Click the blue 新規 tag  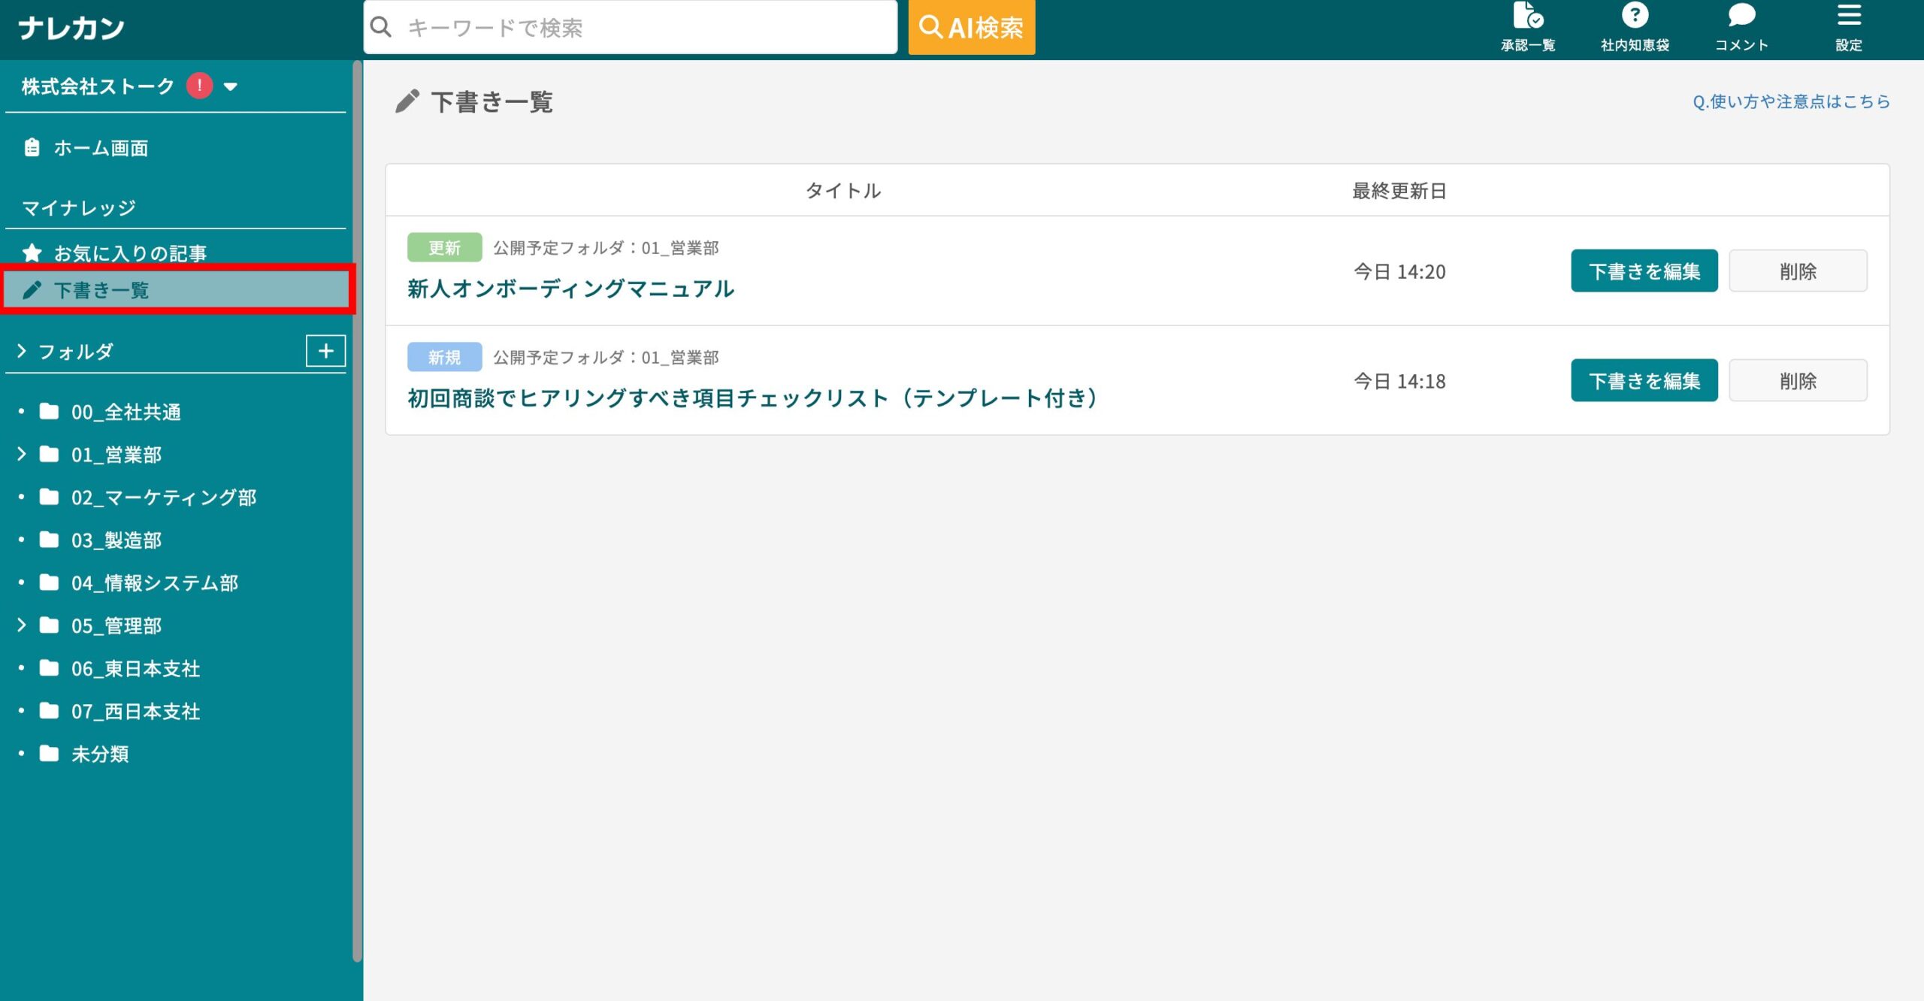[x=444, y=357]
